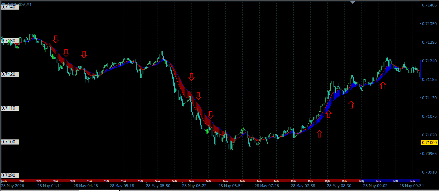Click the 28 May 07:58 time label
This screenshot has height=191, width=439.
pyautogui.click(x=303, y=186)
